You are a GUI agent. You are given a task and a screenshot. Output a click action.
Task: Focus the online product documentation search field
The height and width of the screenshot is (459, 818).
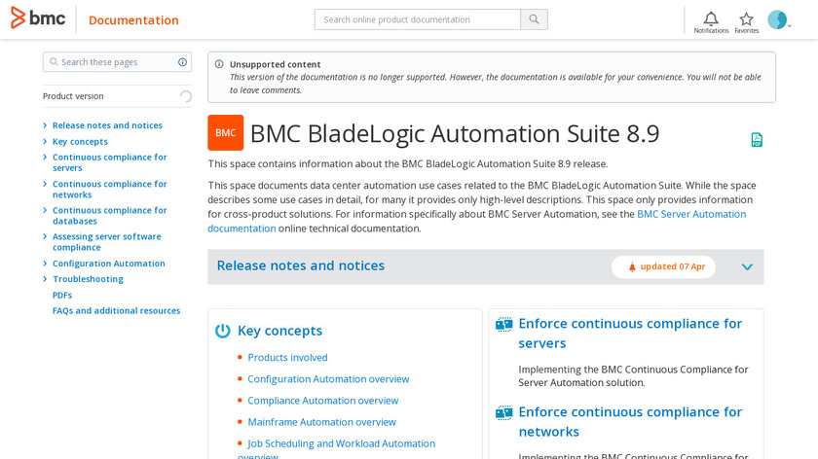click(417, 19)
